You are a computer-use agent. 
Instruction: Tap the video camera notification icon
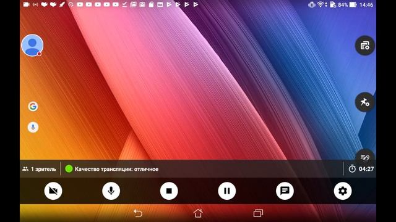(x=26, y=4)
